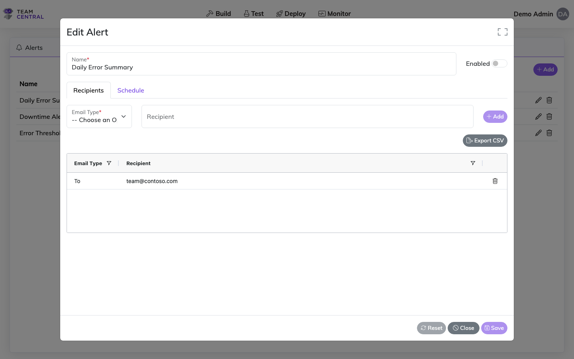Screen dimensions: 574x359
Task: Click the edit pencil for Daily Error Summary row
Action: click(538, 100)
